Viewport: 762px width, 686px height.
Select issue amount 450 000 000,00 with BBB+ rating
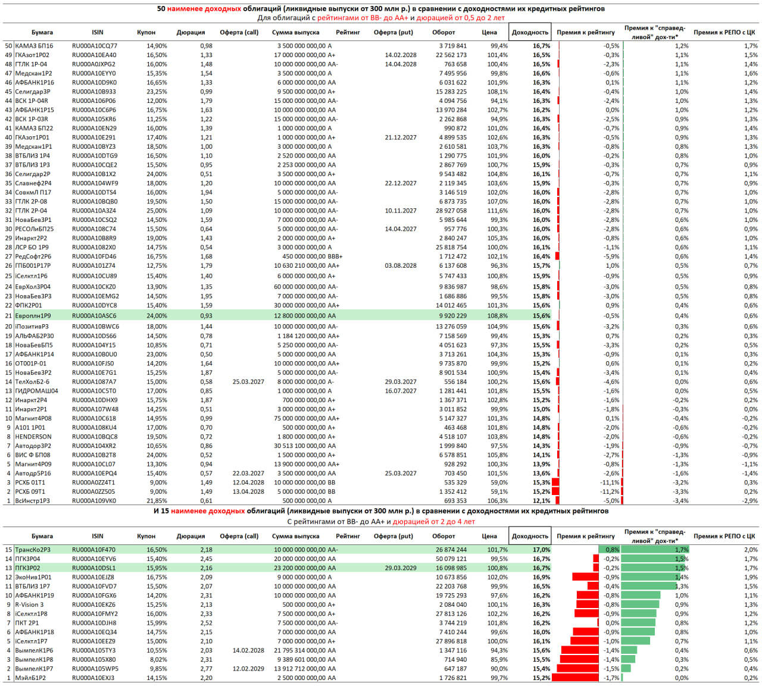[304, 256]
